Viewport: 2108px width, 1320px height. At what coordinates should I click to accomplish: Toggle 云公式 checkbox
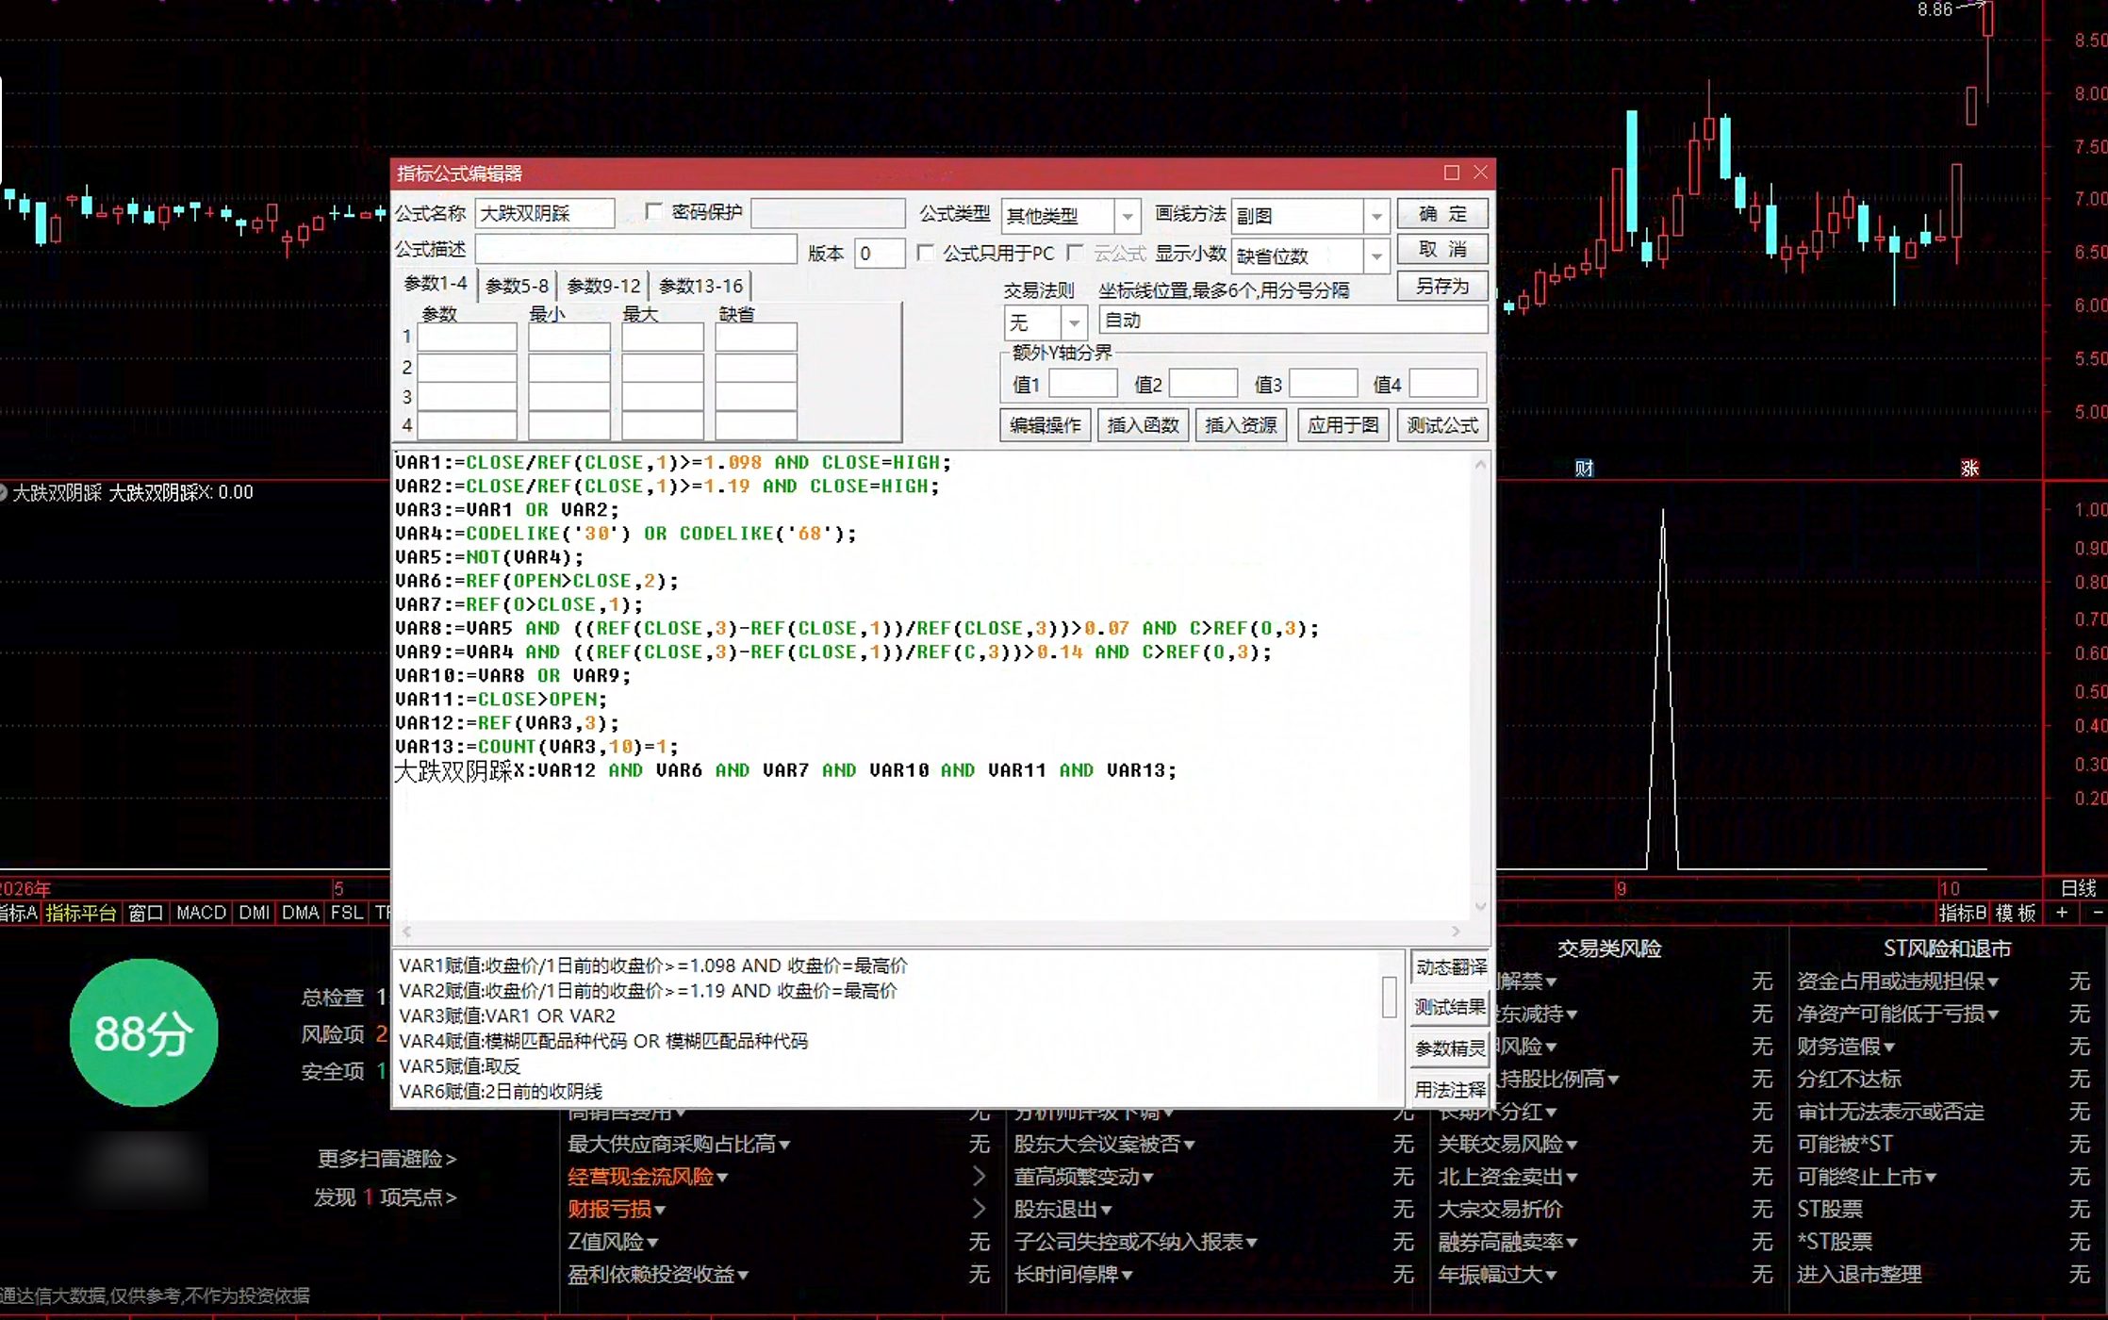click(1075, 253)
